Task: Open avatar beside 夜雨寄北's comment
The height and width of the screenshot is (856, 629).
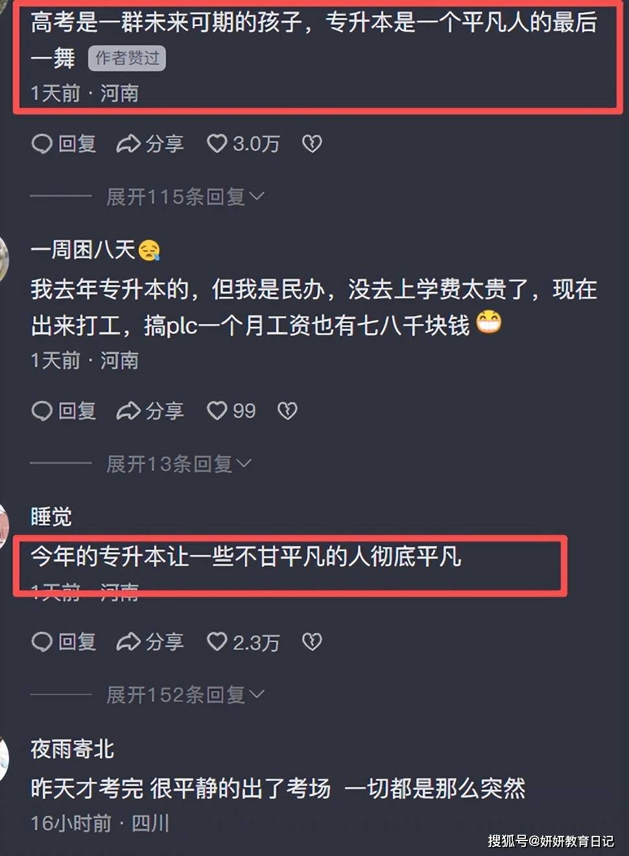Action: point(3,759)
